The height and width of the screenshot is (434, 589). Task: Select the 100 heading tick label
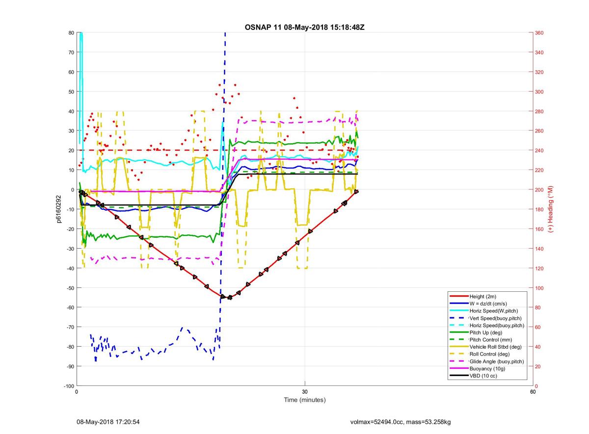[540, 288]
